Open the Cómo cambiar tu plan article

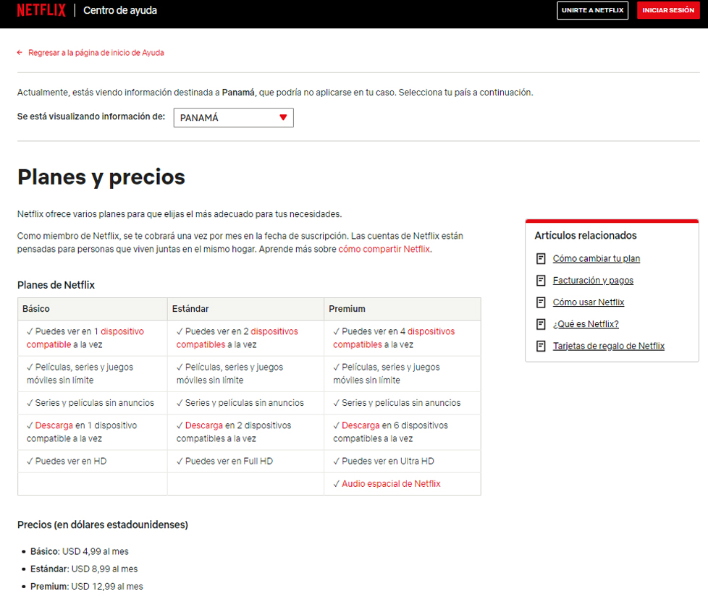596,258
